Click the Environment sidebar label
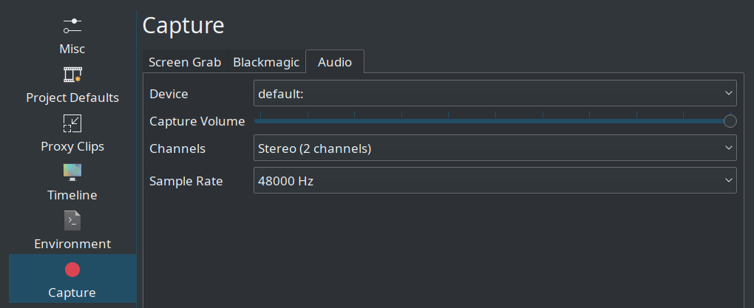The width and height of the screenshot is (754, 308). (x=72, y=244)
